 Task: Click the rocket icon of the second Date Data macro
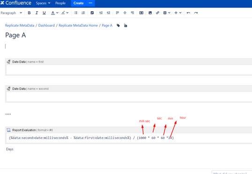(x=9, y=88)
